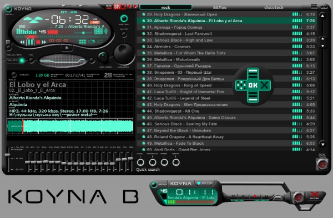
Task: Click the red stop dot on mini player
Action: (255, 196)
